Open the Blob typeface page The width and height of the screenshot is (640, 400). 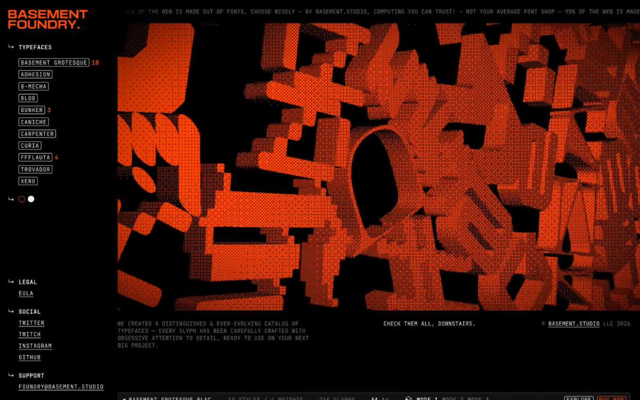(x=28, y=98)
